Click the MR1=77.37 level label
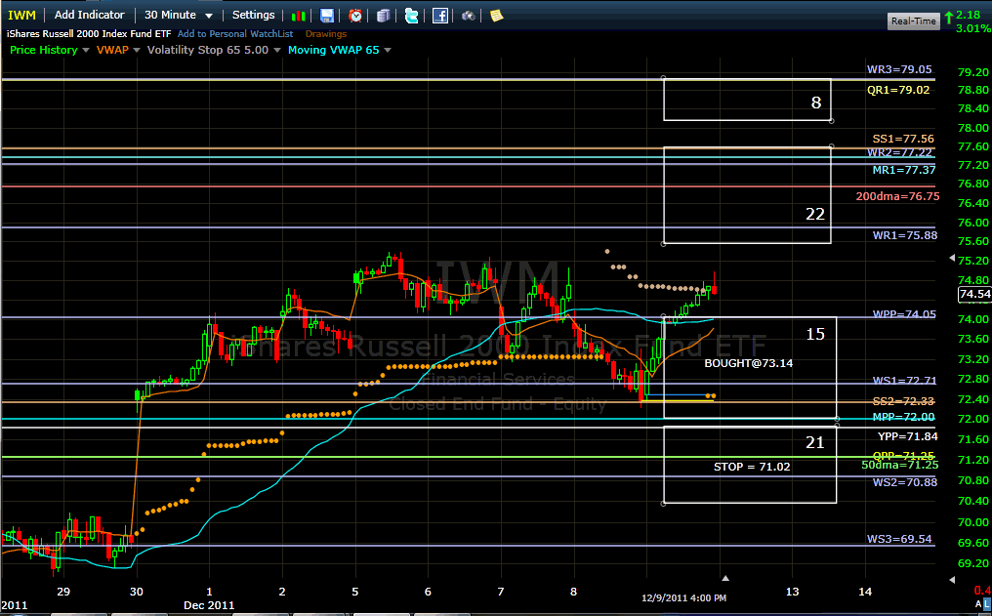 [903, 170]
